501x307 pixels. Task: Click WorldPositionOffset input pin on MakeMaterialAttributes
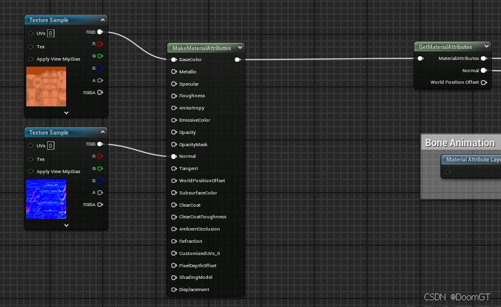point(174,181)
